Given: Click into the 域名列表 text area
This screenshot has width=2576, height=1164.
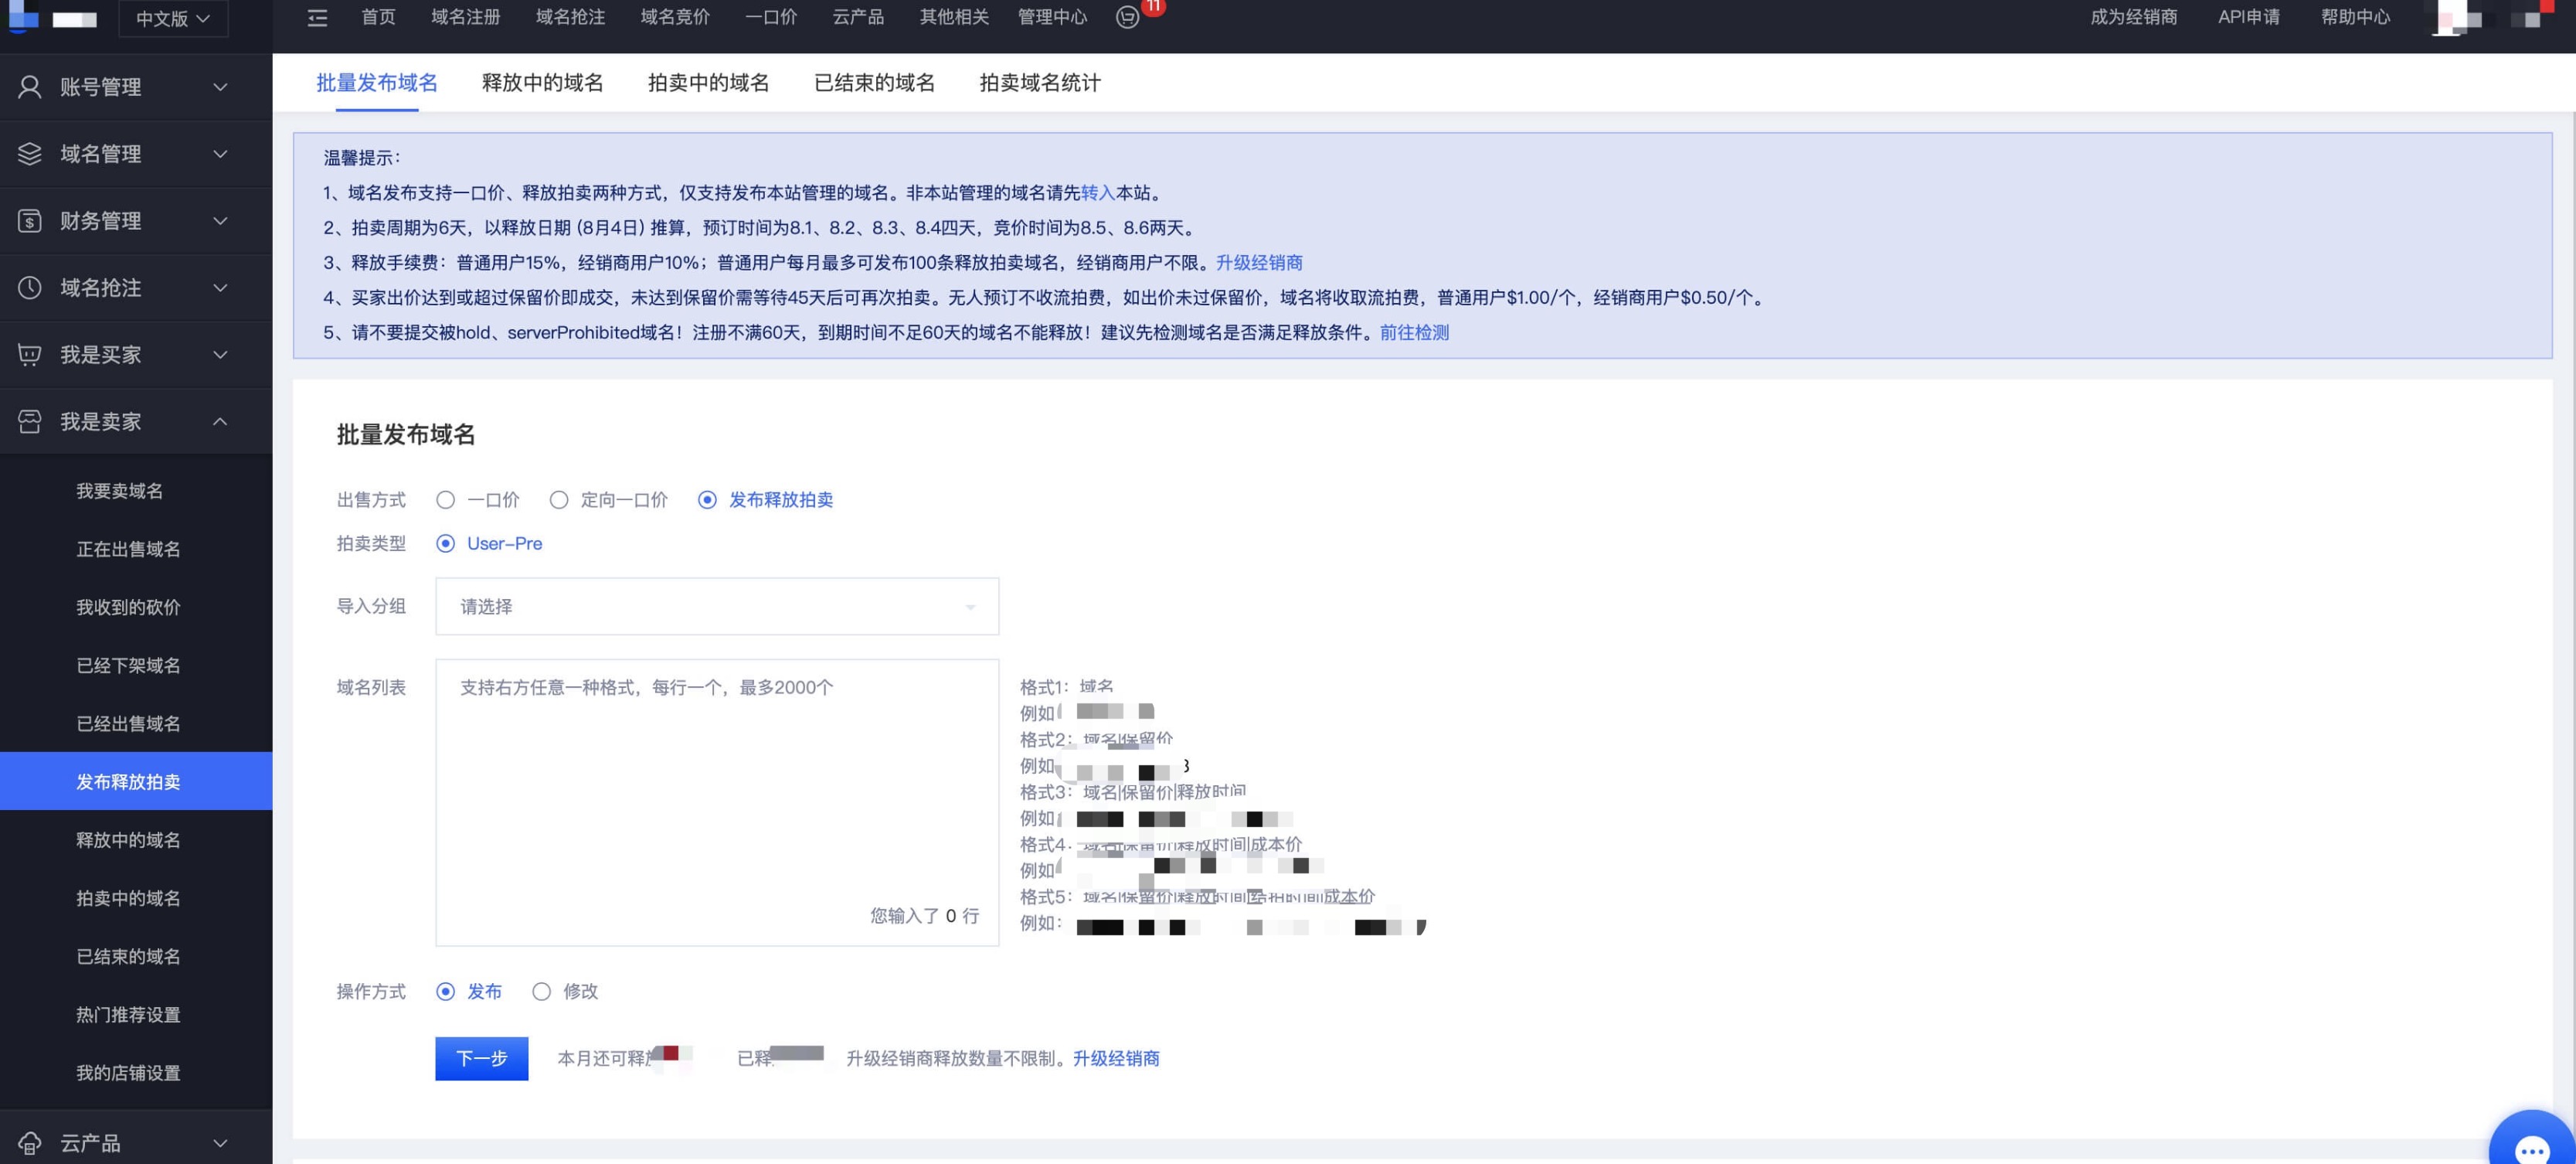Looking at the screenshot, I should point(717,790).
